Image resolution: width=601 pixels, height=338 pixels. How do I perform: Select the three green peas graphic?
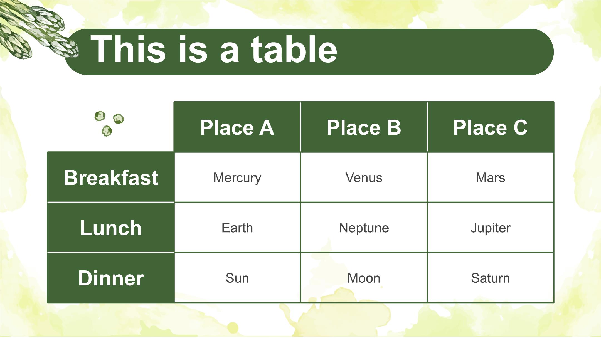(x=109, y=124)
